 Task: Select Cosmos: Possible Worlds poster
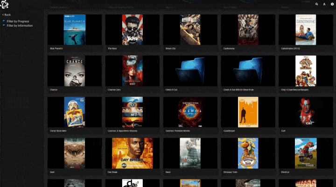pyautogui.click(x=190, y=112)
